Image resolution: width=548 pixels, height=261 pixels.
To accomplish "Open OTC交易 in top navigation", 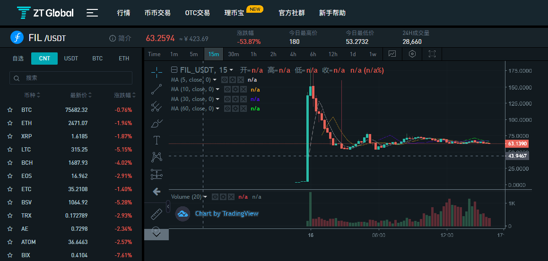I will coord(198,13).
